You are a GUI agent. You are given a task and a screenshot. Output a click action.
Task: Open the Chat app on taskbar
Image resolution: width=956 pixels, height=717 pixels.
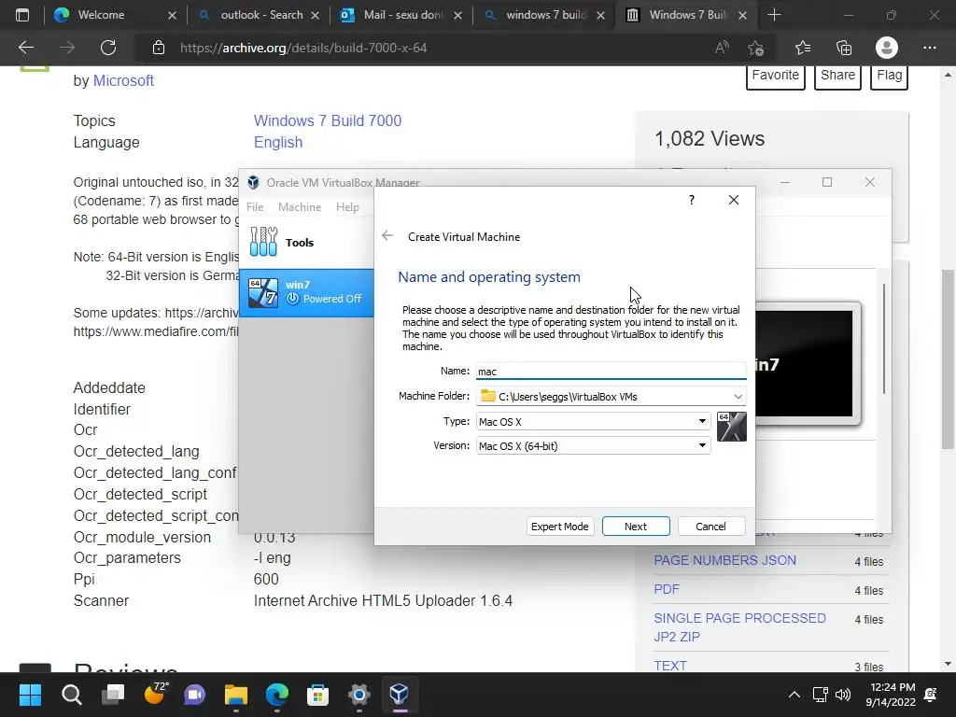[195, 695]
